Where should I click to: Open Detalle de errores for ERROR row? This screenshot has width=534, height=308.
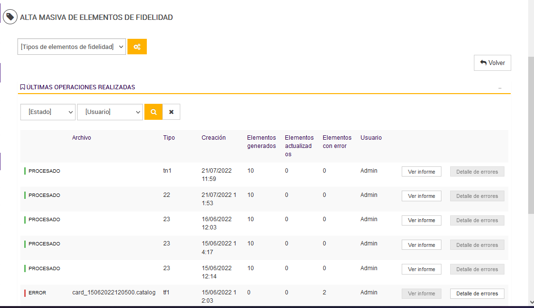(x=477, y=293)
